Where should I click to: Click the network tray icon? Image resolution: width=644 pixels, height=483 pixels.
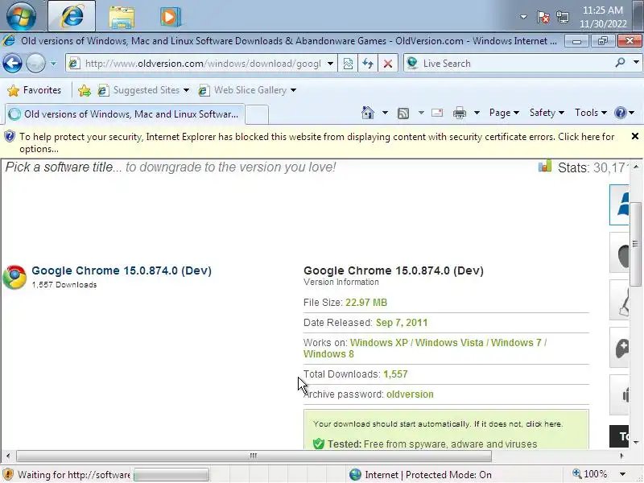[x=563, y=17]
